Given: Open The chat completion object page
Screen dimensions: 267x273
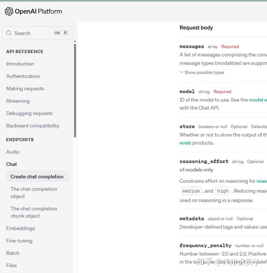Looking at the screenshot, I should (x=34, y=193).
